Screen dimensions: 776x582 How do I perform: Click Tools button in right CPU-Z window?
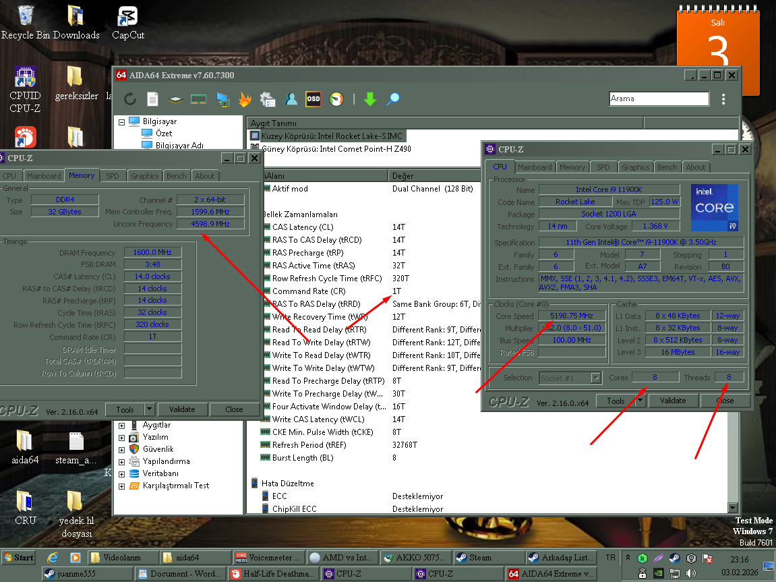pyautogui.click(x=616, y=401)
